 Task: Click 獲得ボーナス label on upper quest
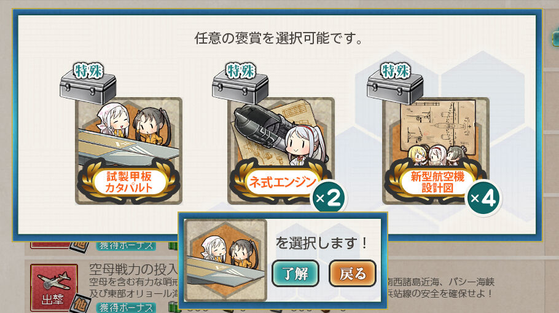[126, 245]
